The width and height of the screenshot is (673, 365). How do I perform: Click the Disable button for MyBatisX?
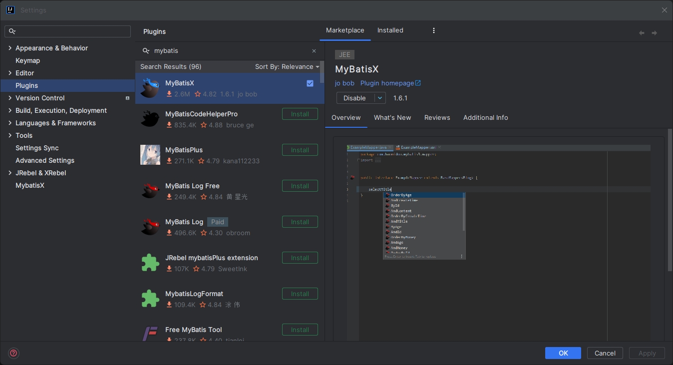tap(355, 98)
